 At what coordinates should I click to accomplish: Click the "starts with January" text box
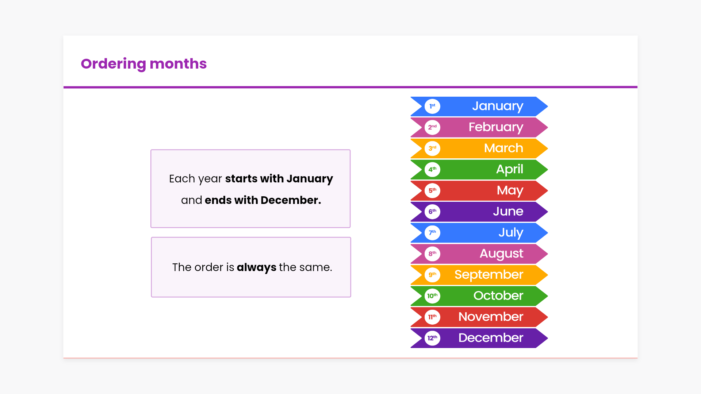tap(250, 189)
